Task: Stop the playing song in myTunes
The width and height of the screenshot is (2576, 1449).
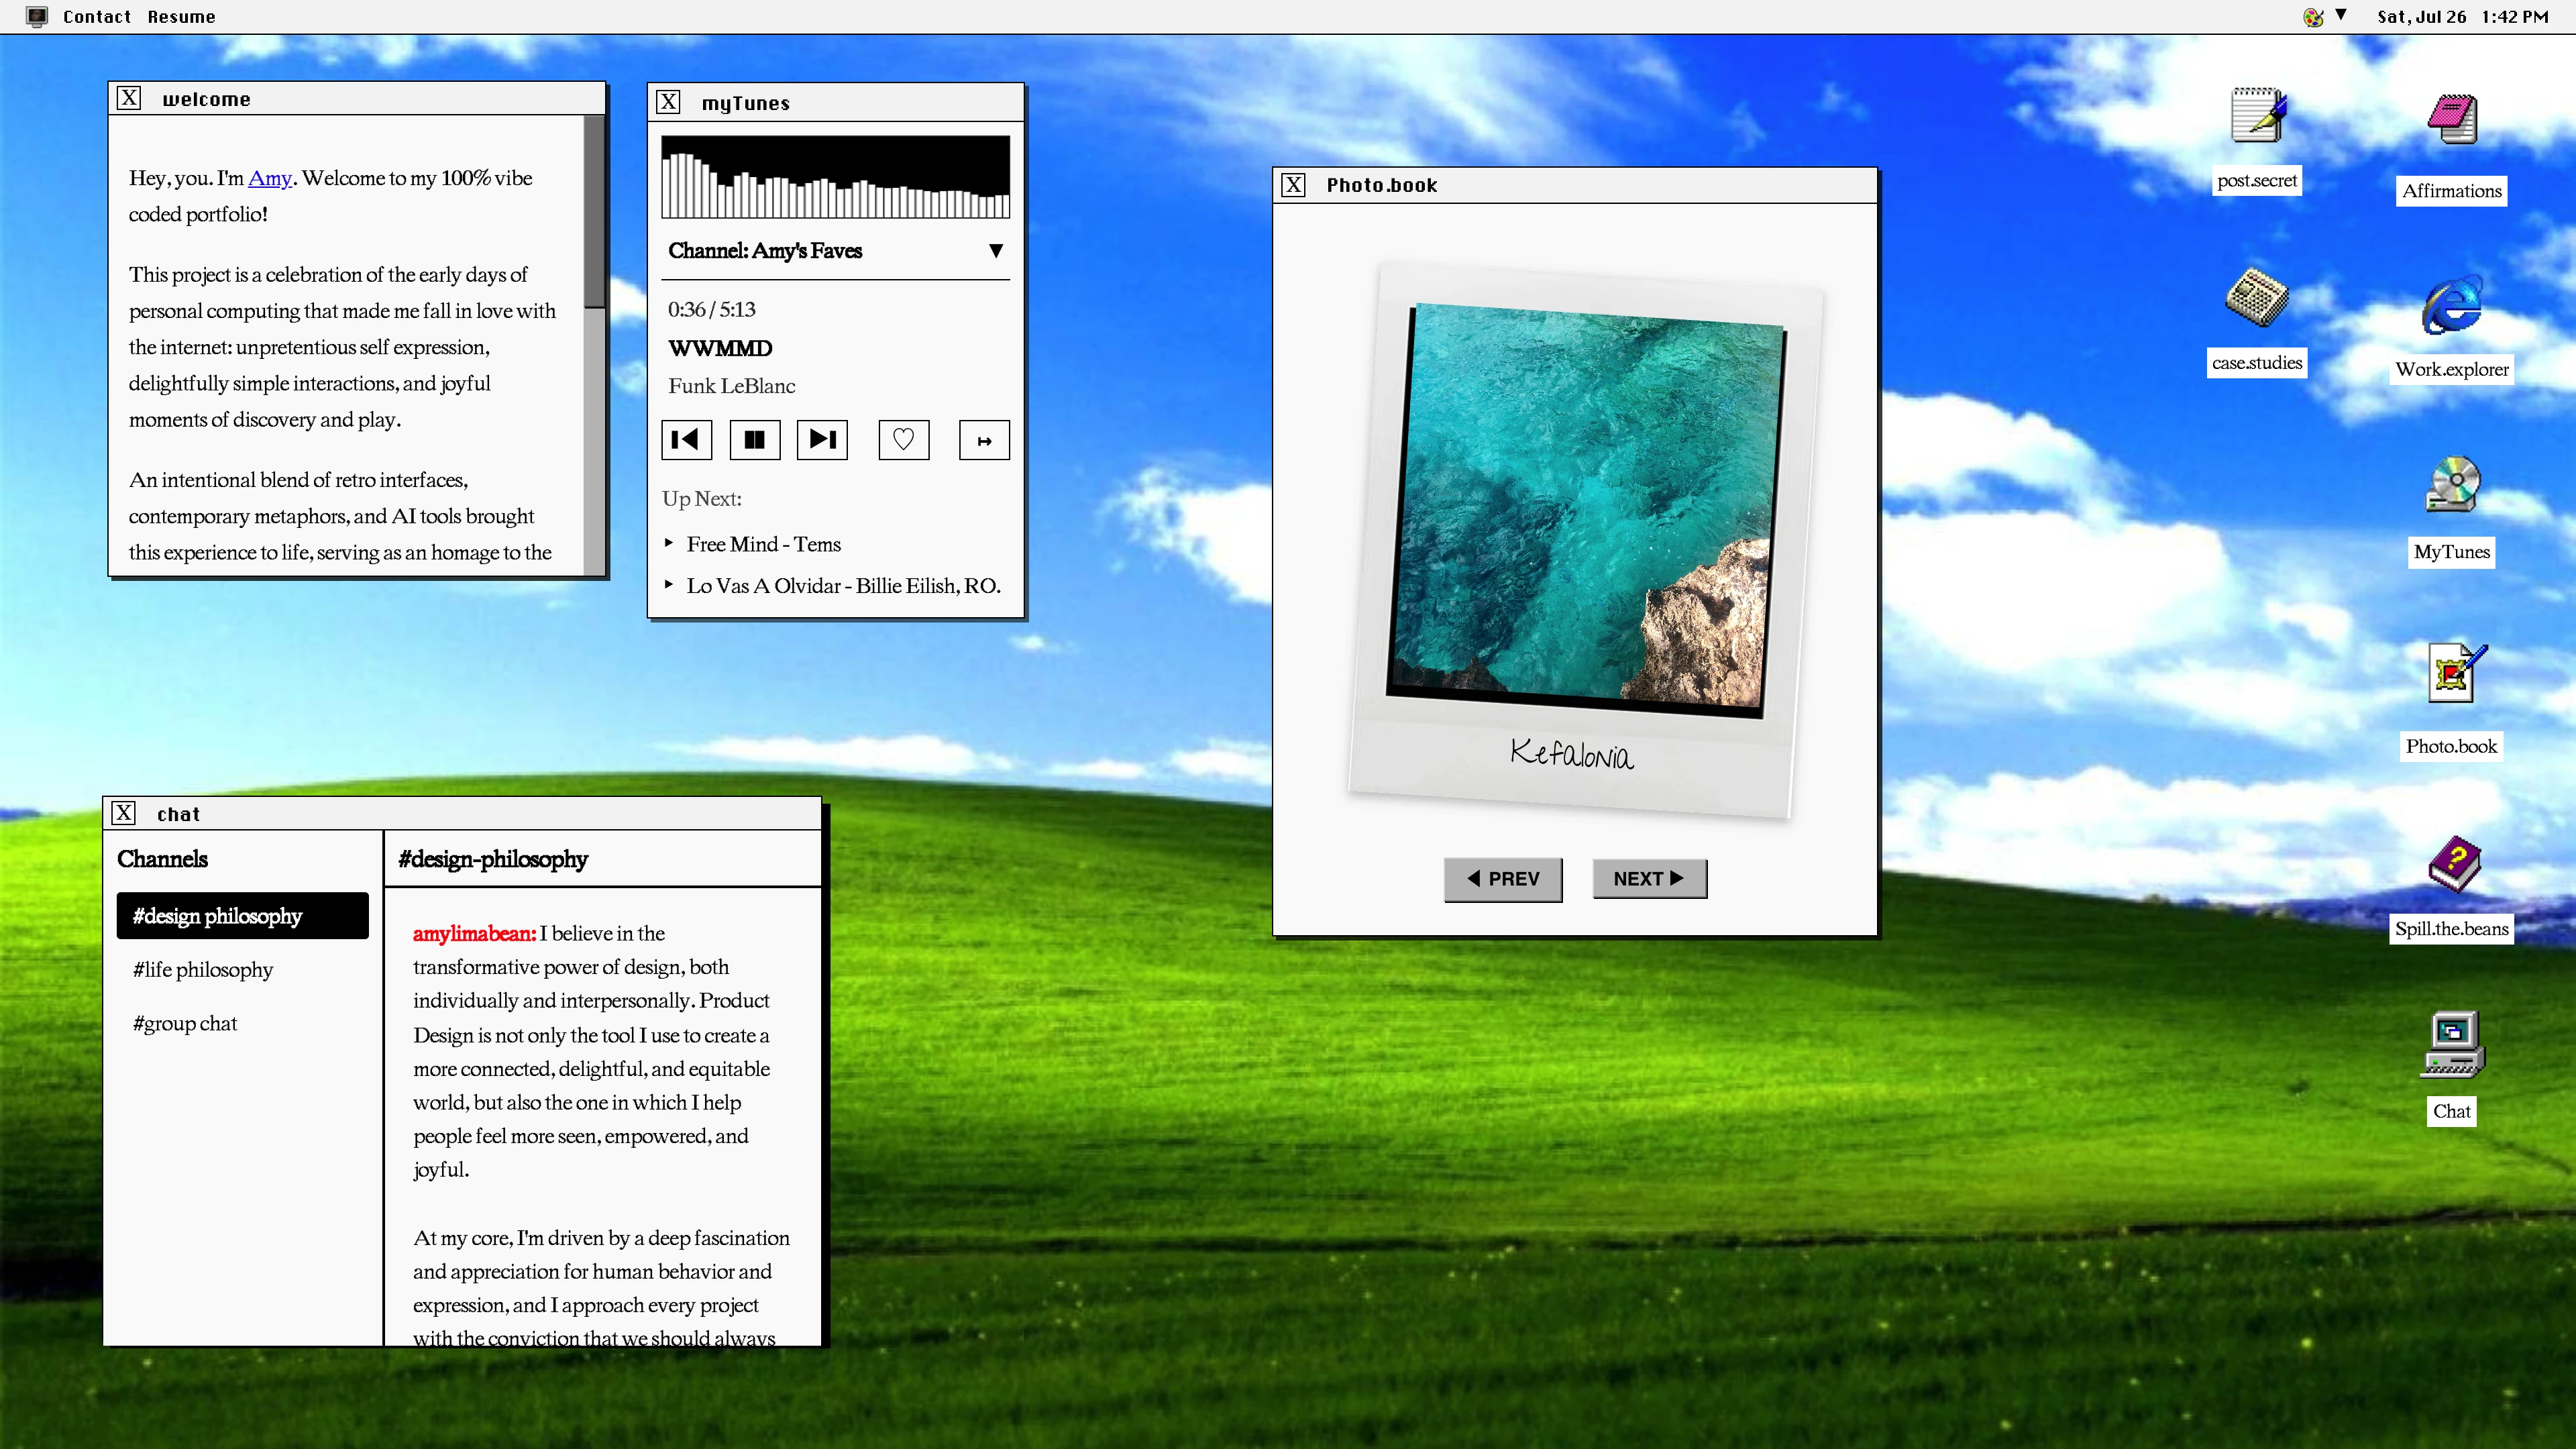Action: (x=755, y=440)
